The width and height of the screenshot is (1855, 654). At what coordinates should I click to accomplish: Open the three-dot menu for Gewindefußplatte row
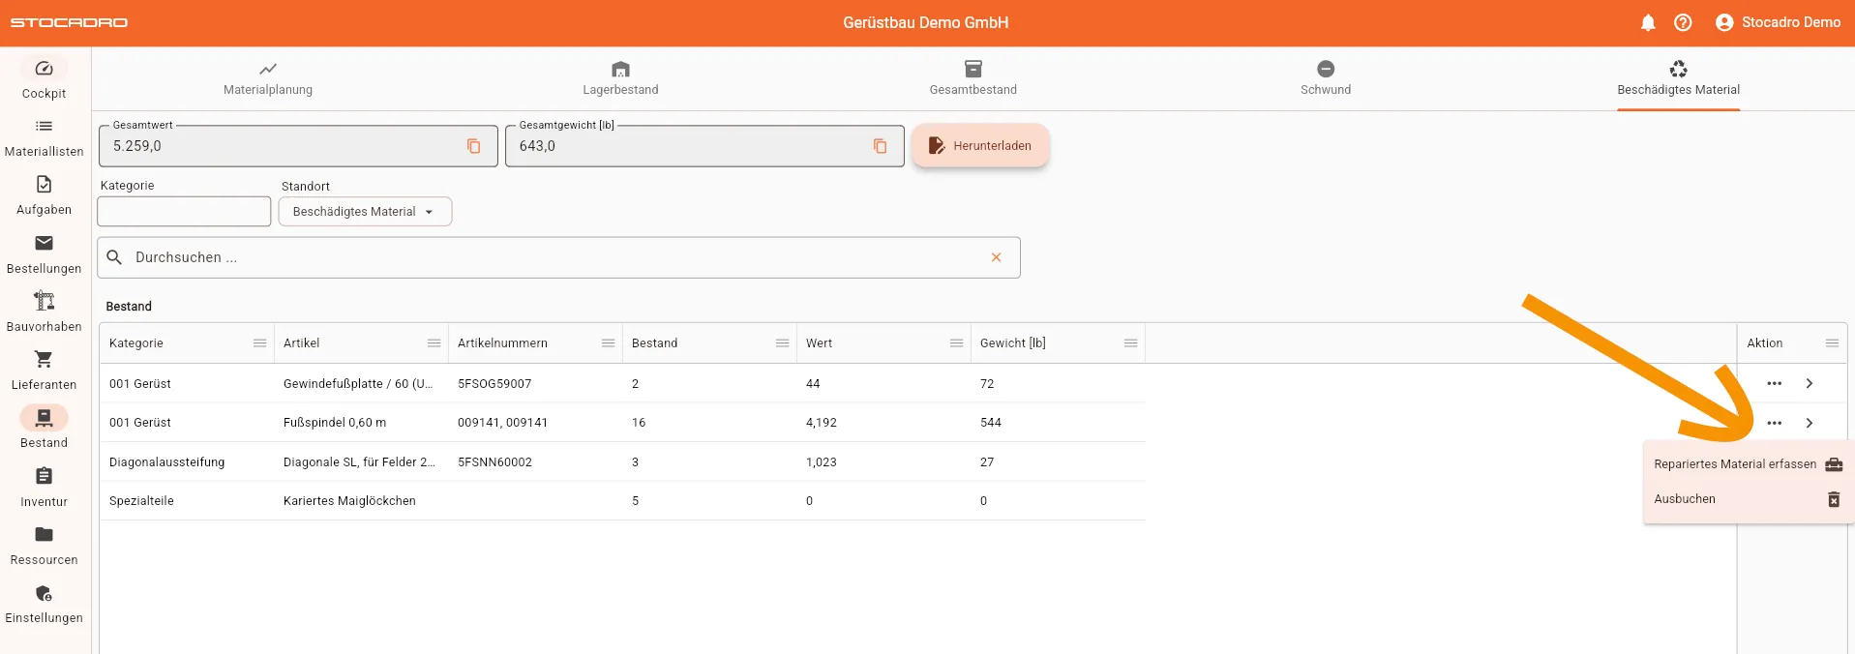click(x=1774, y=384)
